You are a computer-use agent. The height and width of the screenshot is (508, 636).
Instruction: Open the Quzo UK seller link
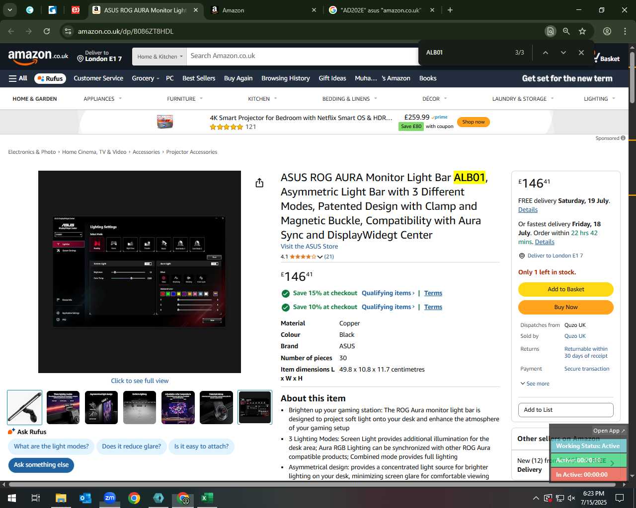[x=575, y=336]
